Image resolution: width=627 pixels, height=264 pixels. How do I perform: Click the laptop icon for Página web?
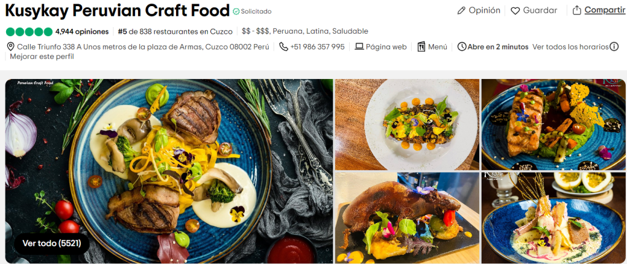(359, 47)
